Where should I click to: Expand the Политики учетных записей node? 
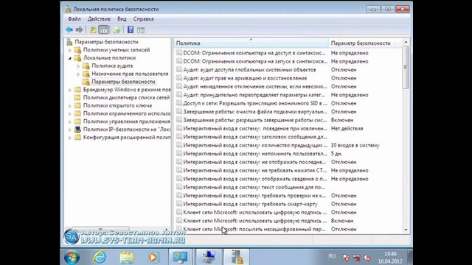tap(70, 50)
